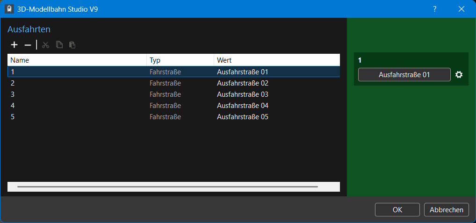Click the scissors cut icon
476x223 pixels.
(x=45, y=45)
